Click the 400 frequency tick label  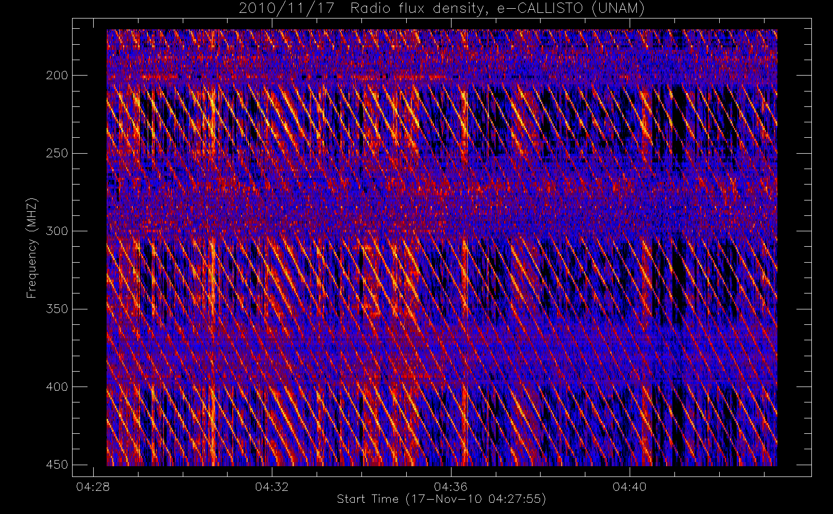tap(57, 387)
